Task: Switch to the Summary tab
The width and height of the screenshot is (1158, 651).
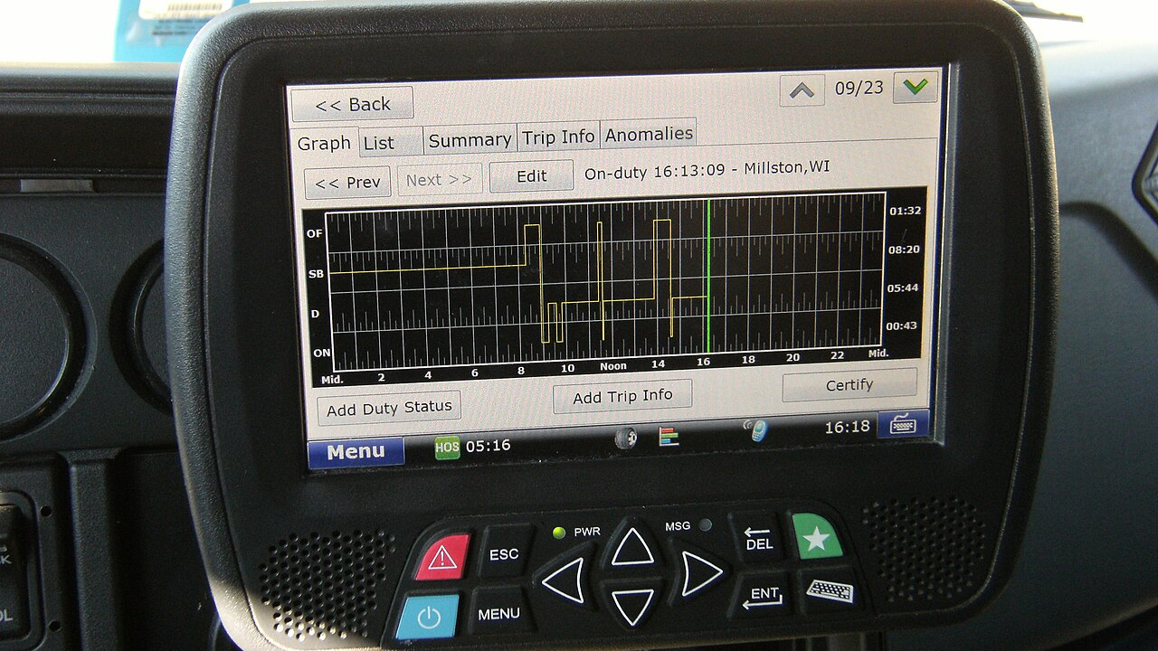Action: [470, 140]
